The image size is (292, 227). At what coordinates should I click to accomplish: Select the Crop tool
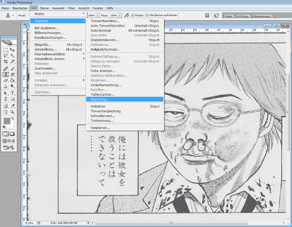point(6,61)
